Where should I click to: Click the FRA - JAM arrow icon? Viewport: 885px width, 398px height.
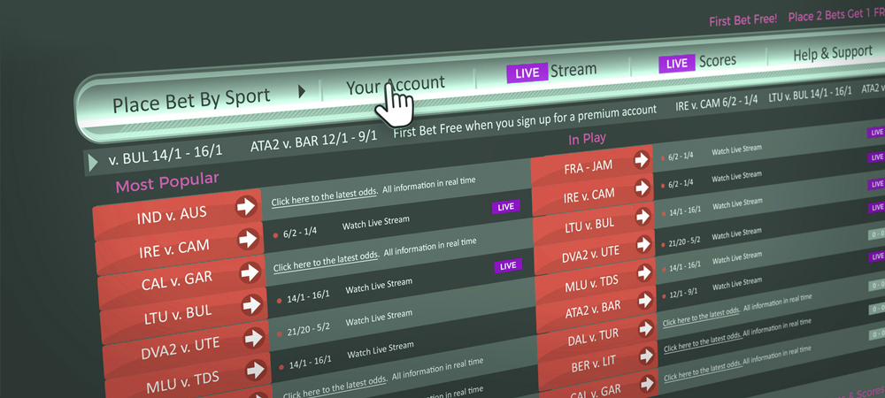click(x=641, y=160)
